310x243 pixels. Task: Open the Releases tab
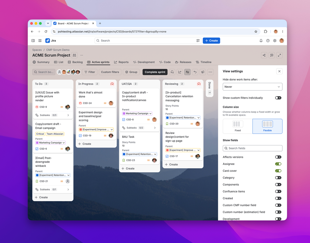tap(183, 62)
